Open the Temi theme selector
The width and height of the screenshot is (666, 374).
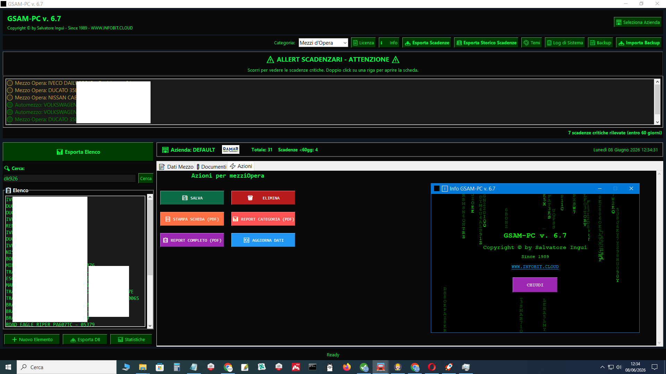[531, 43]
